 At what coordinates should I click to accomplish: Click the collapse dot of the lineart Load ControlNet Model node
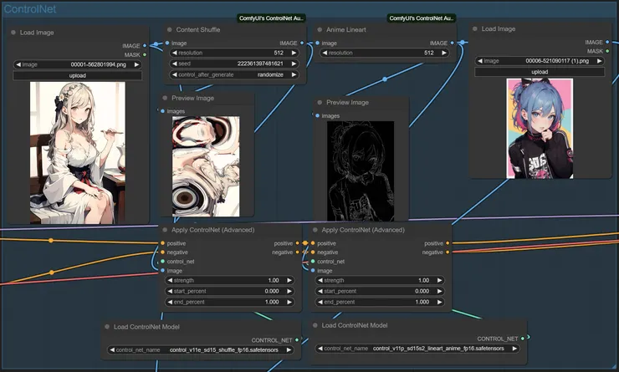[315, 325]
